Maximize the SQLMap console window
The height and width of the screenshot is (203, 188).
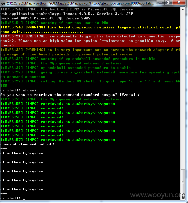coord(168,3)
